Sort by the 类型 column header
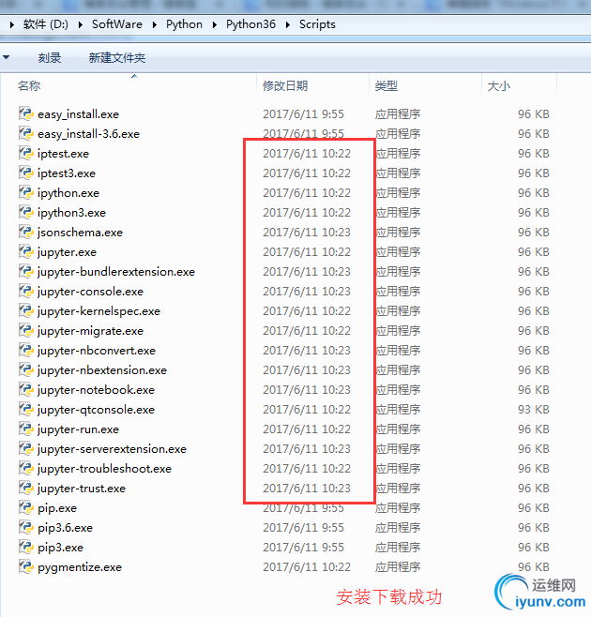This screenshot has height=617, width=591. 386,85
